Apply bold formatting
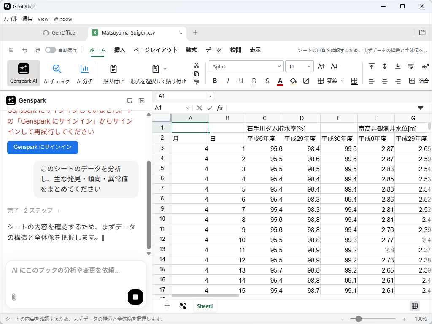 tap(215, 81)
